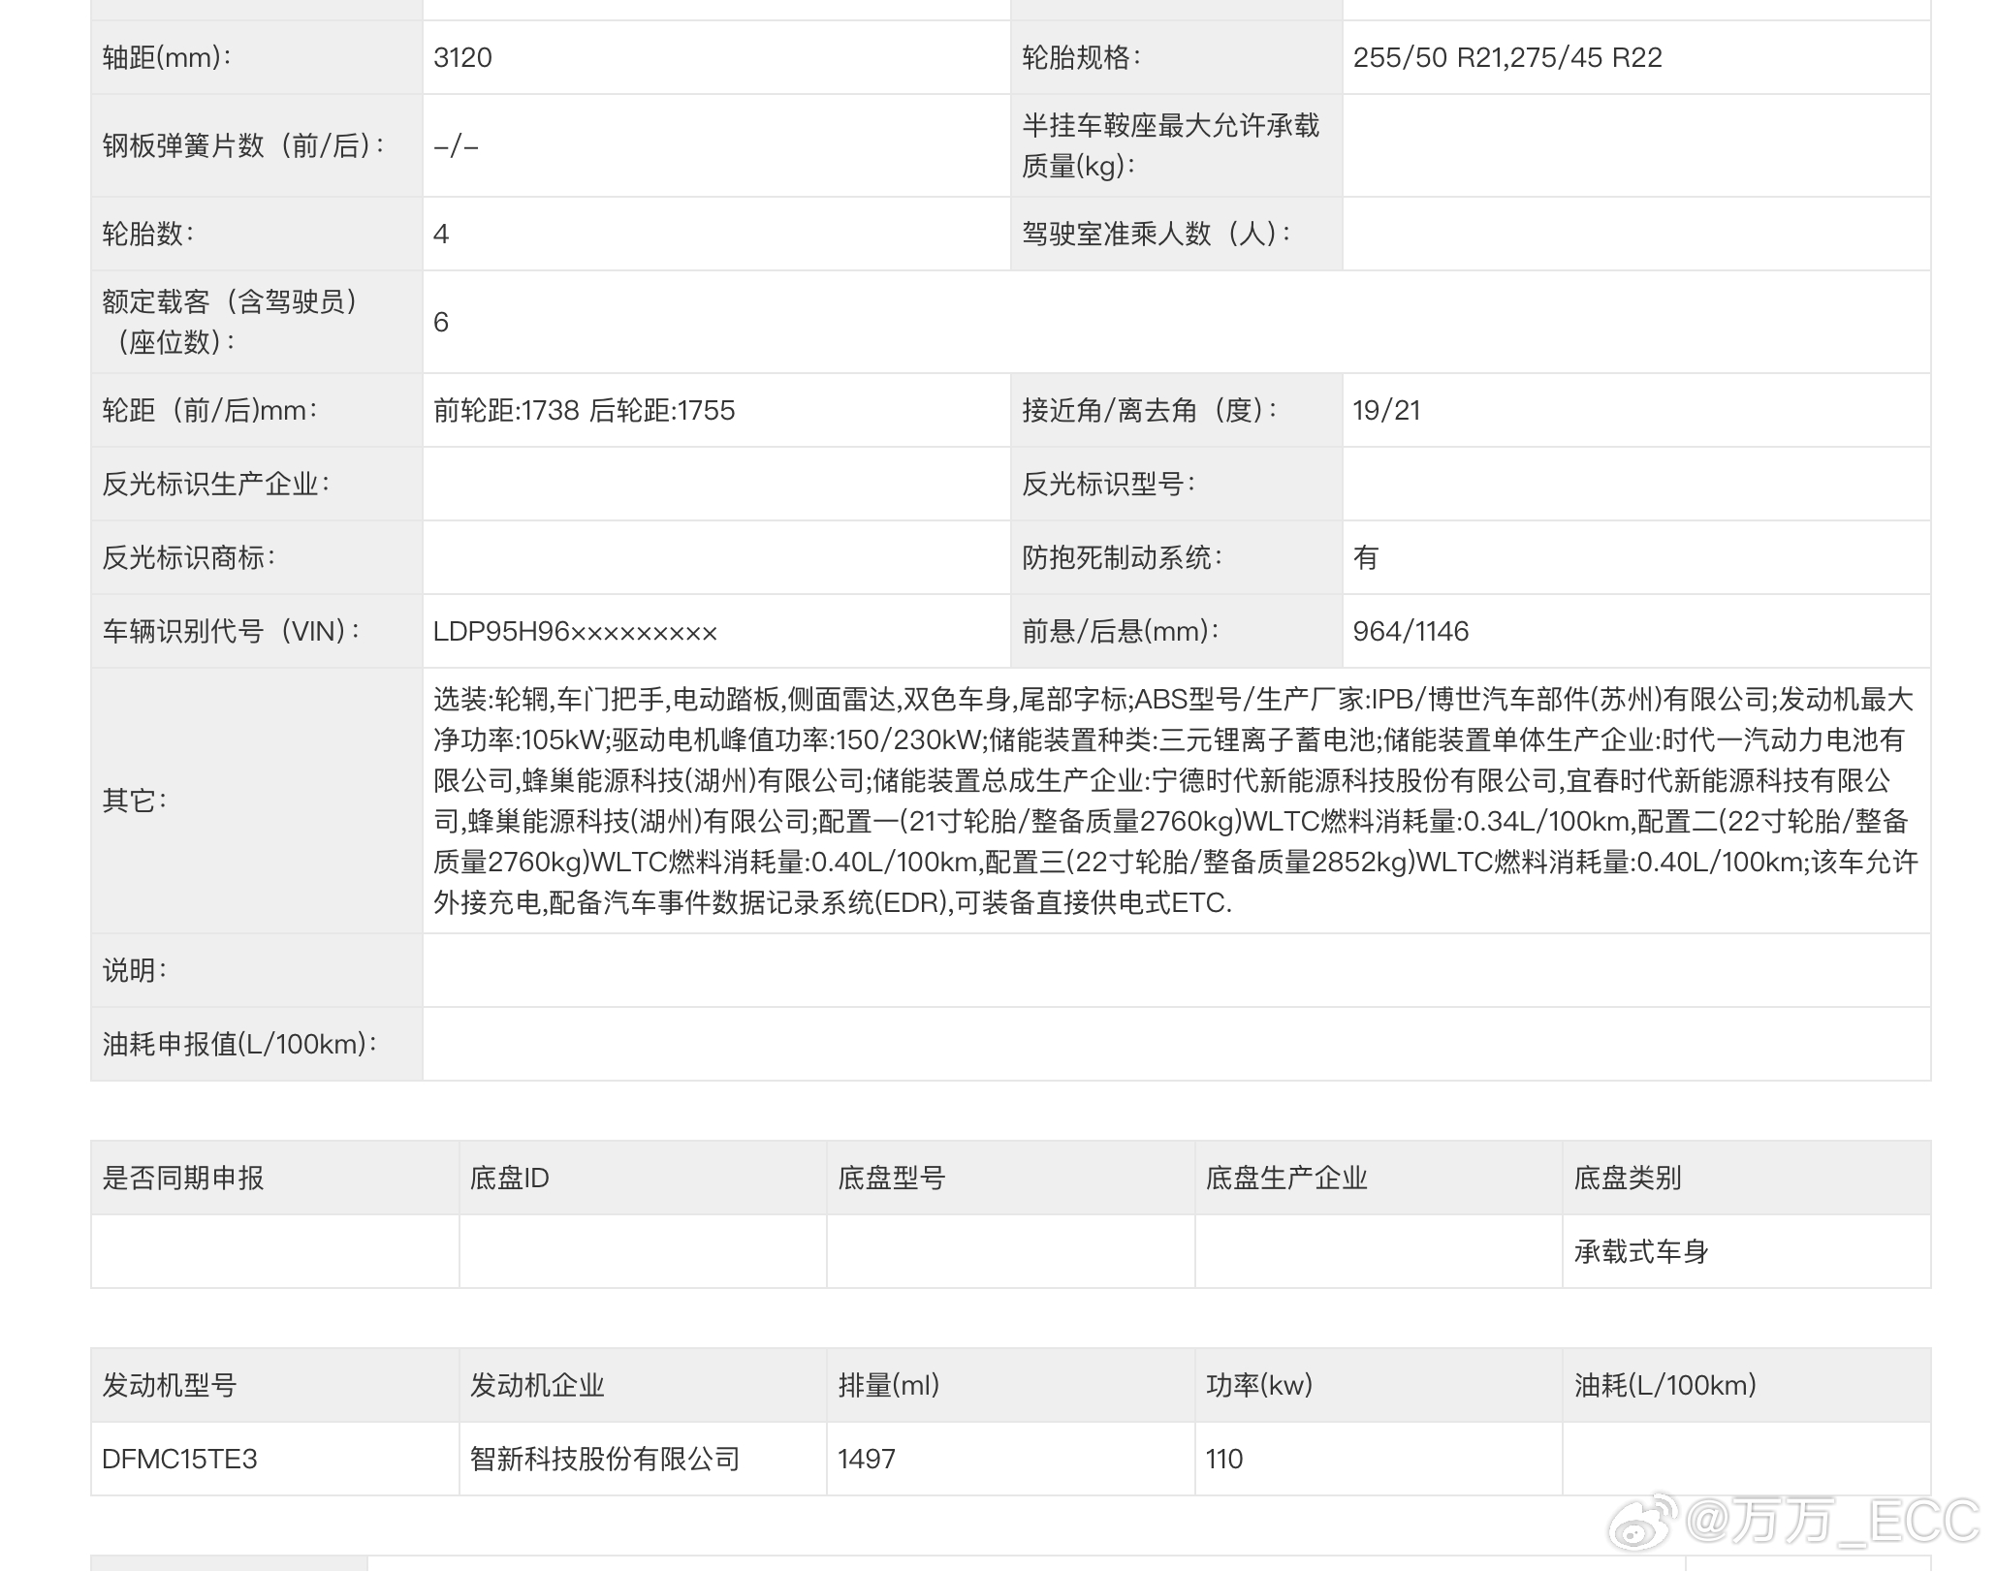
Task: Click the power value 110
Action: coord(1224,1460)
